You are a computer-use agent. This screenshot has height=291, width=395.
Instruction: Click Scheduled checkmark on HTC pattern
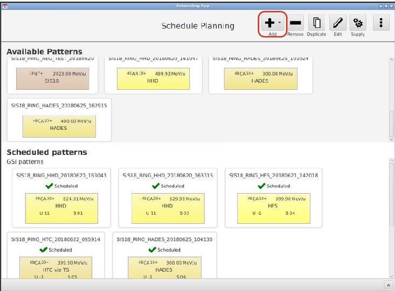44,250
